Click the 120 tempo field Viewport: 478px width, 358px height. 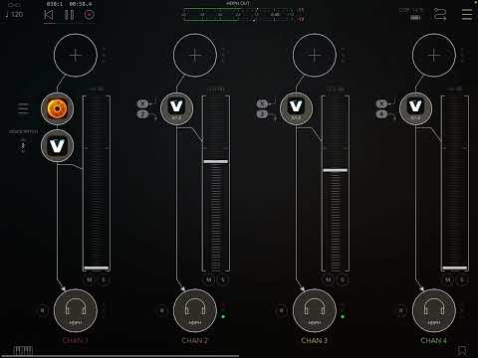click(x=14, y=14)
